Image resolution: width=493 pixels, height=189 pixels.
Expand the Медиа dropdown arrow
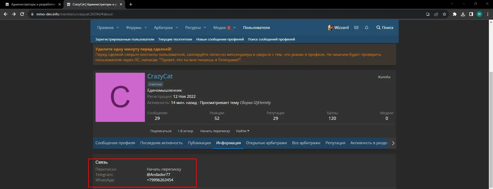click(x=235, y=28)
